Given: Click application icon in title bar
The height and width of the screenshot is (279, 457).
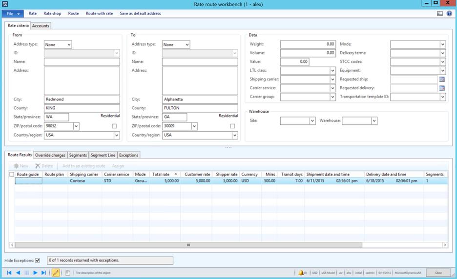Looking at the screenshot, I should [x=5, y=4].
